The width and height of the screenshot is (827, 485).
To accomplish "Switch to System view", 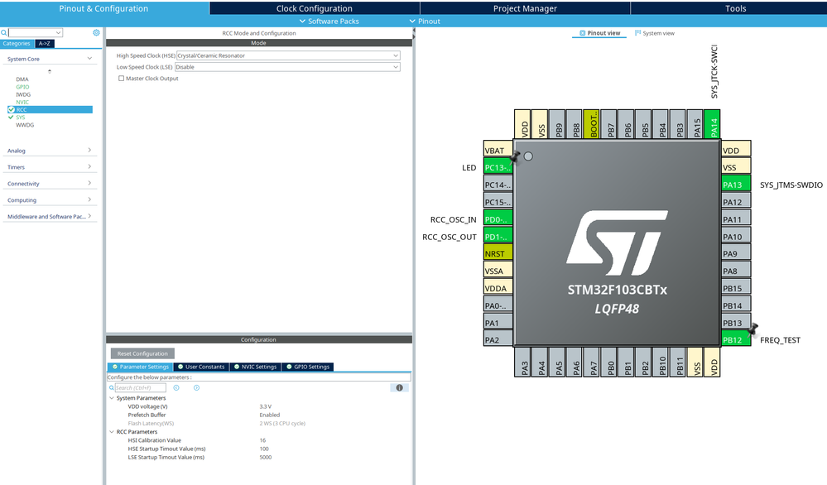I will [655, 33].
